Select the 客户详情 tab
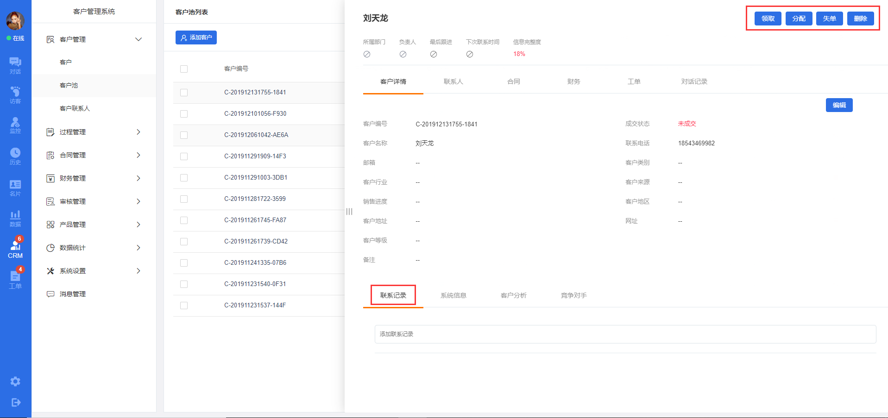Viewport: 888px width, 418px height. (393, 81)
